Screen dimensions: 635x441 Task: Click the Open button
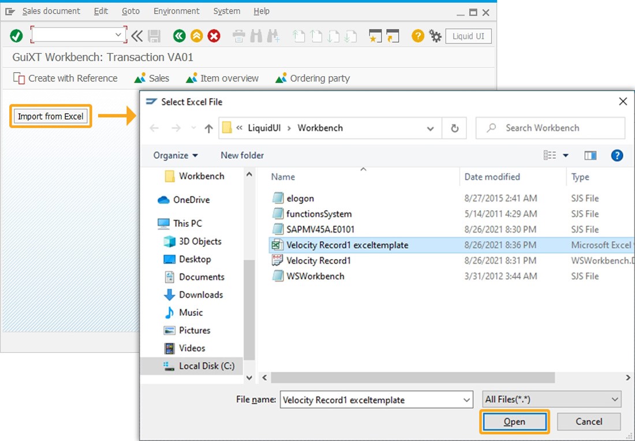click(514, 421)
